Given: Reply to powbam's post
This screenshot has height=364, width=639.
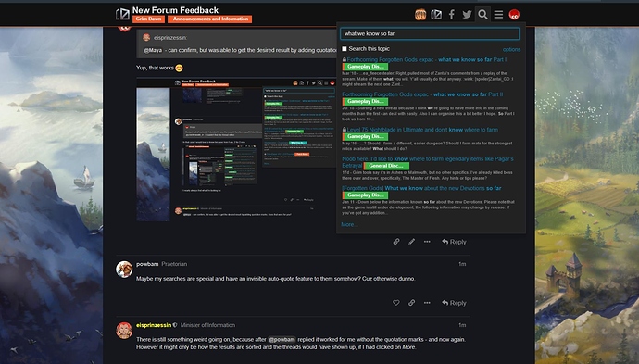Looking at the screenshot, I should point(454,303).
